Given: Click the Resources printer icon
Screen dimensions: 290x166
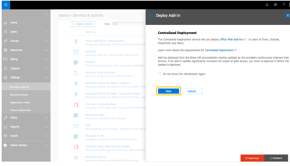Looking at the screenshot, I should [x=5, y=50].
